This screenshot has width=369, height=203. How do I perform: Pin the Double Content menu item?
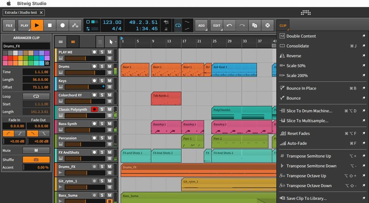[x=364, y=36]
